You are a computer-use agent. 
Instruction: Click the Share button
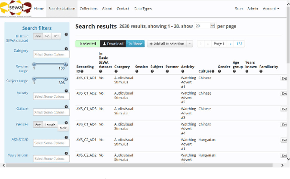pyautogui.click(x=135, y=44)
